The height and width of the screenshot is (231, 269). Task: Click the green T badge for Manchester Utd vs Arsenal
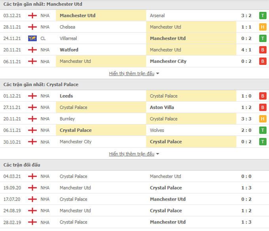(x=262, y=16)
